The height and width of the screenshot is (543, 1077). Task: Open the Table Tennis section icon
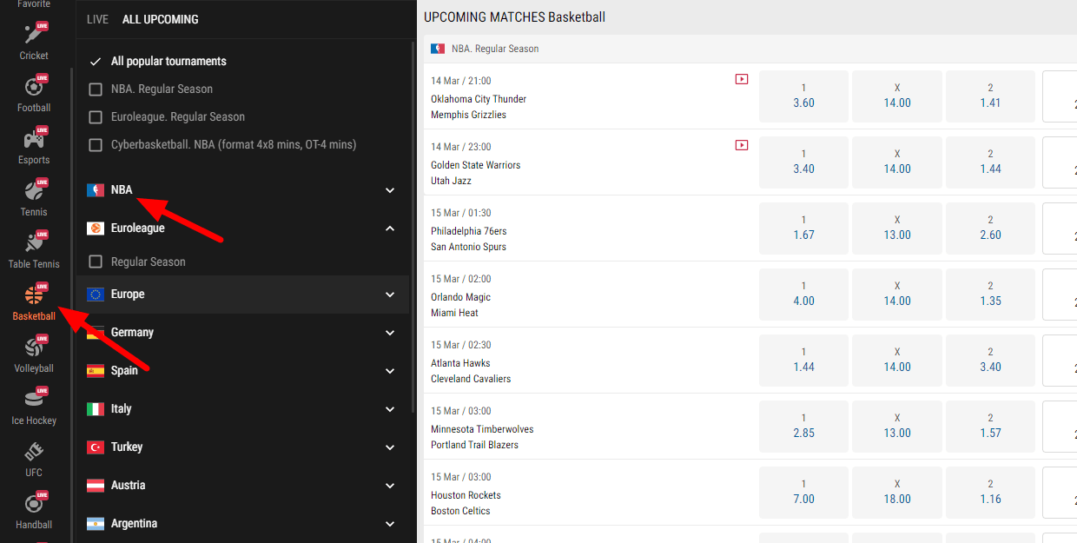34,245
